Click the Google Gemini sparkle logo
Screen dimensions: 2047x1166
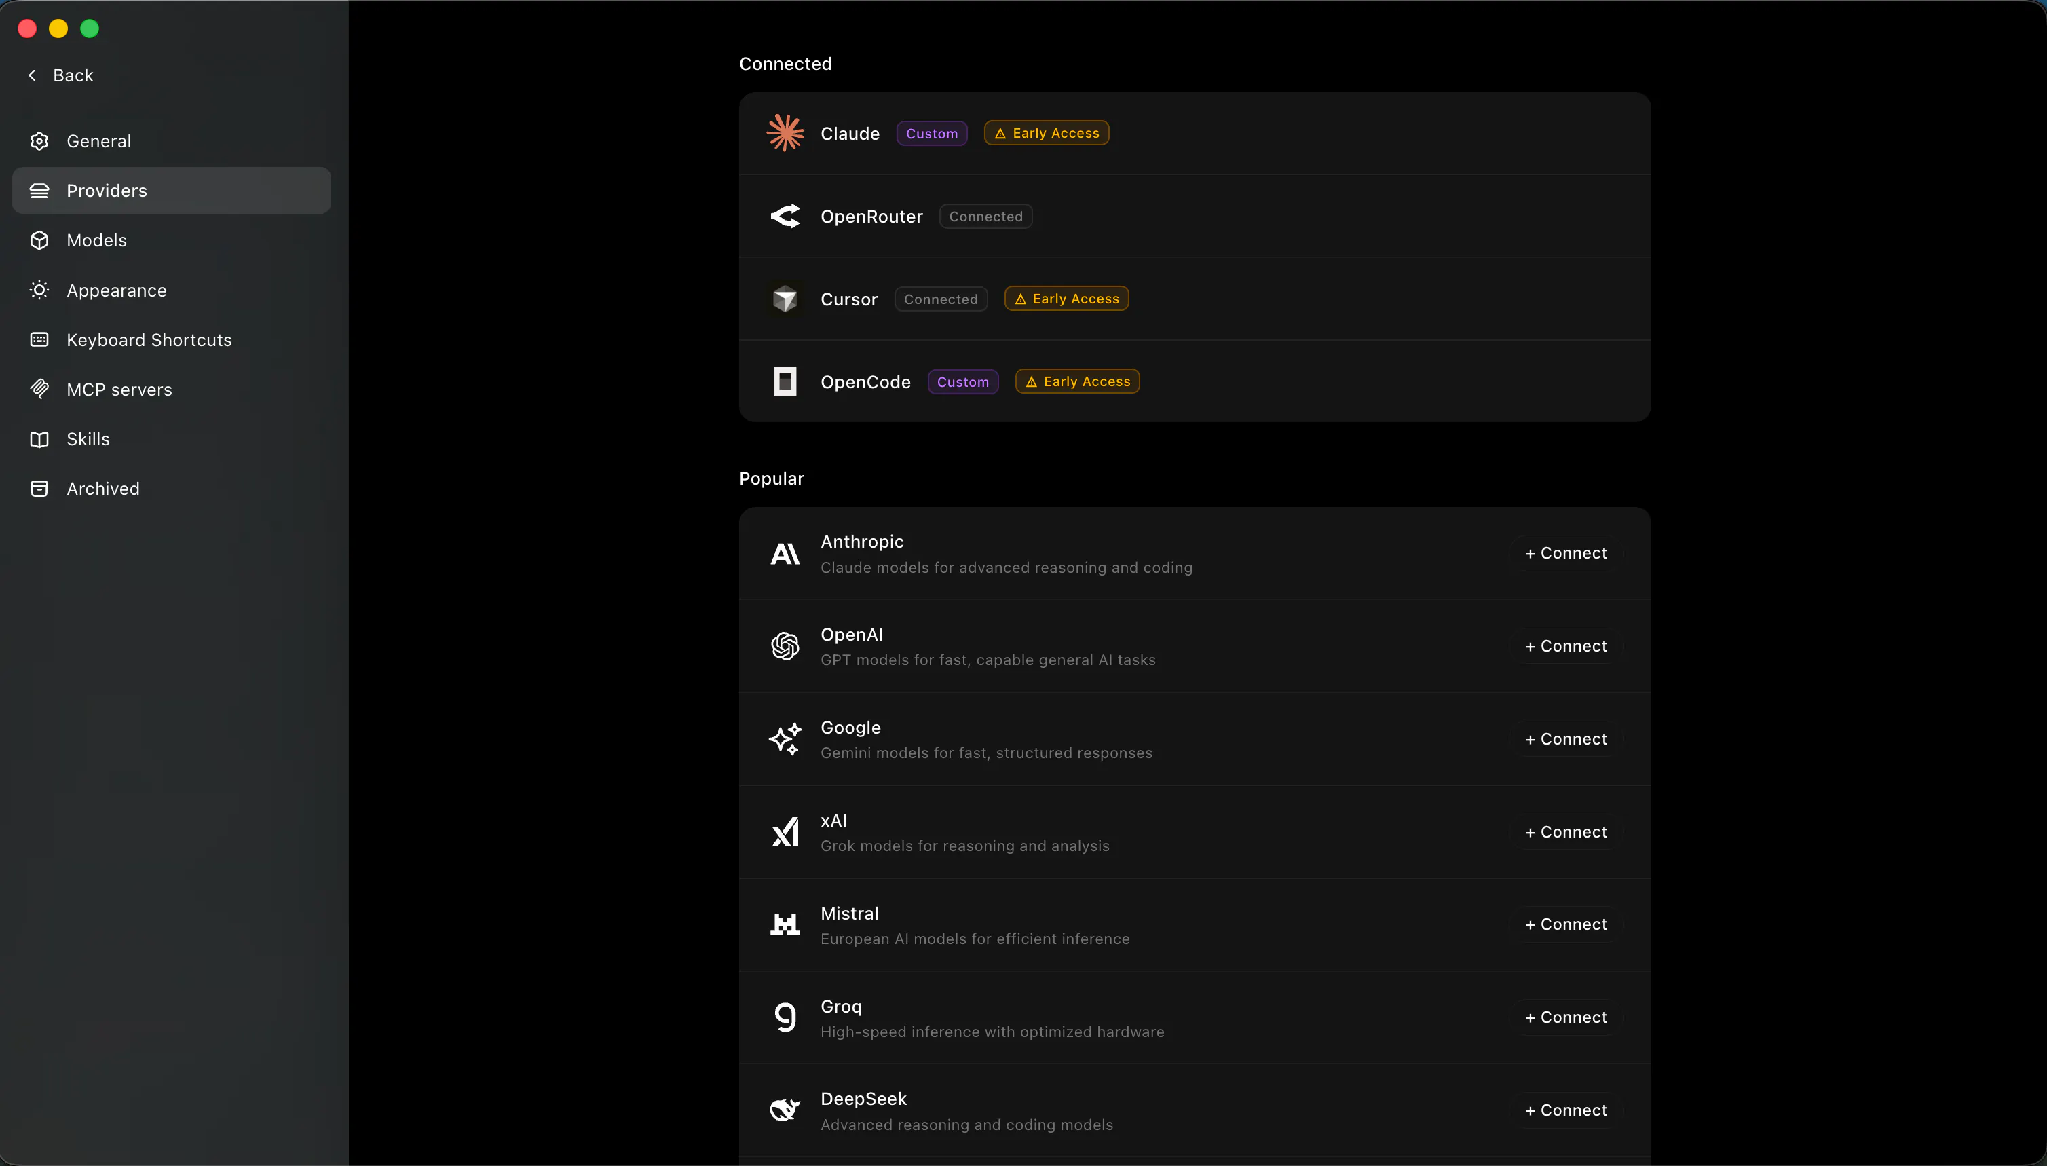pos(785,739)
